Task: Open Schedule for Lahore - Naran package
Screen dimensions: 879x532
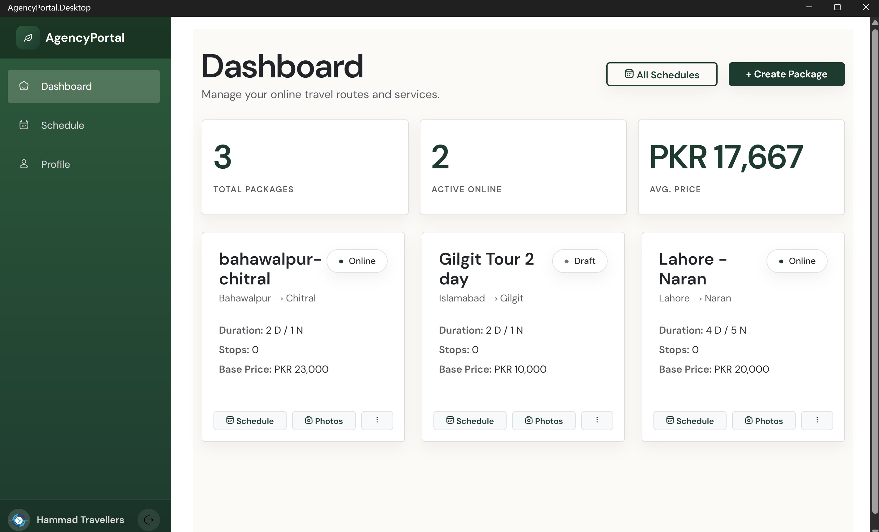Action: click(x=690, y=421)
